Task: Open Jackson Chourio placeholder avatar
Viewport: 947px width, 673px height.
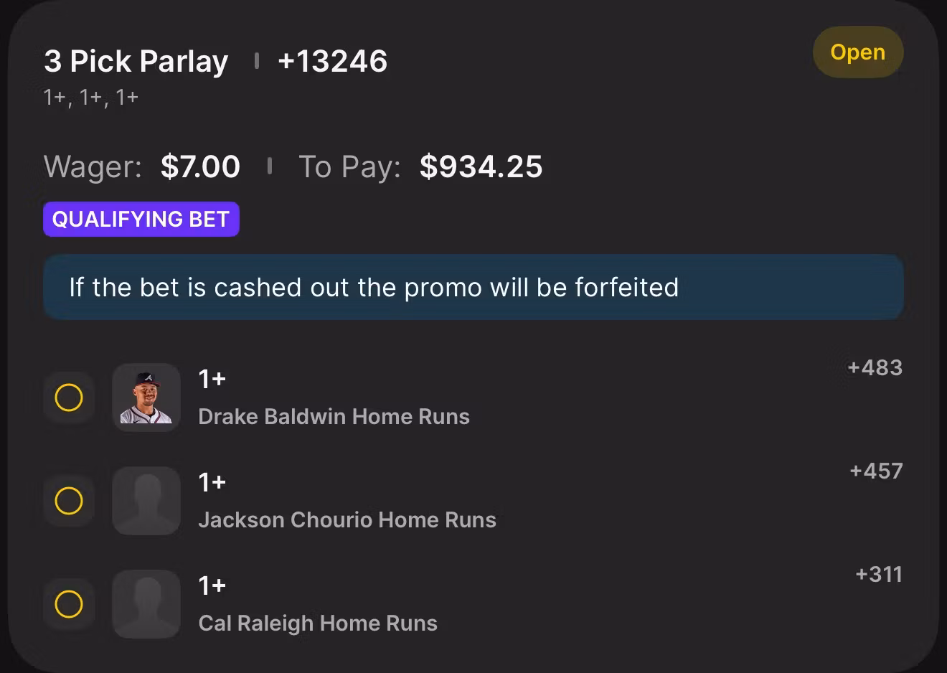Action: (146, 501)
